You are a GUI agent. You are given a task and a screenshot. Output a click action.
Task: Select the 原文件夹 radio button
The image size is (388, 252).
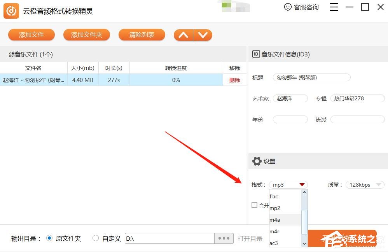coord(49,238)
